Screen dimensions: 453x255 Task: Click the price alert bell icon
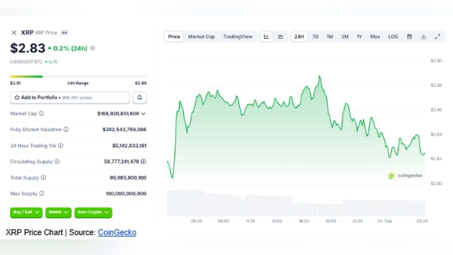click(x=140, y=97)
